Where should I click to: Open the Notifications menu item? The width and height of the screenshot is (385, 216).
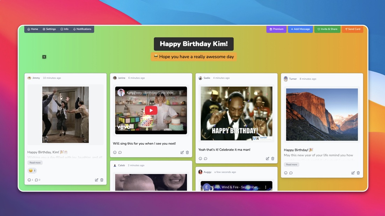coord(82,29)
